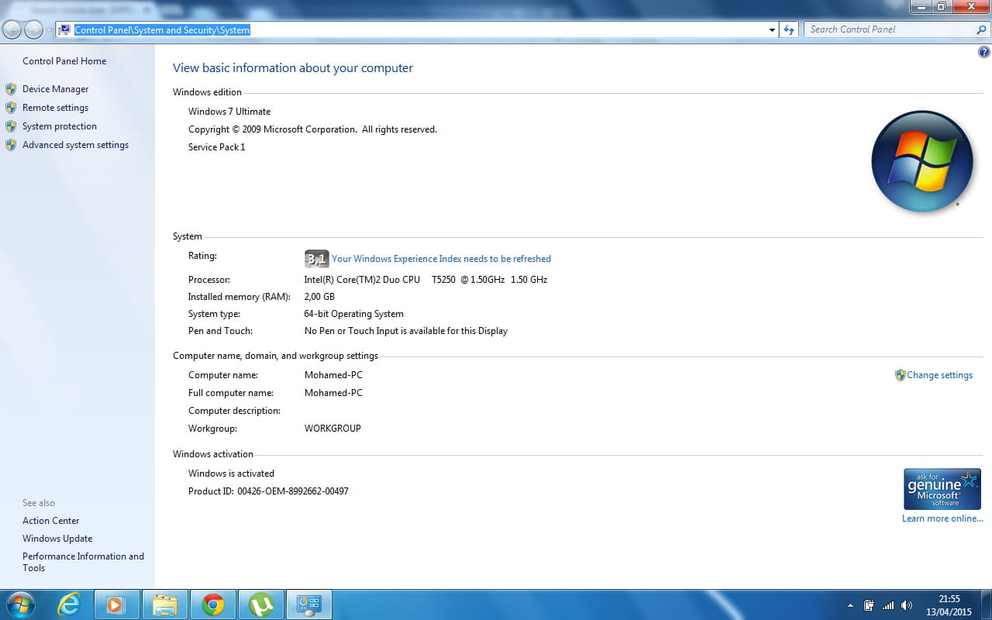The width and height of the screenshot is (992, 620).
Task: Open System protection
Action: pos(60,126)
